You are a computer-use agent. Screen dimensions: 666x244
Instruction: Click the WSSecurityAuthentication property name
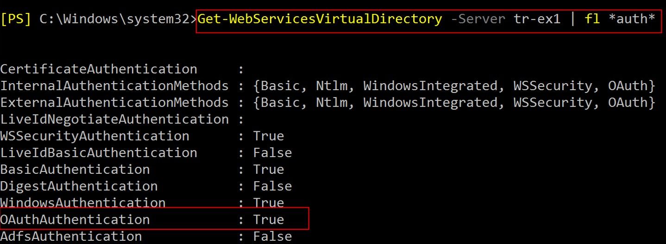coord(94,136)
